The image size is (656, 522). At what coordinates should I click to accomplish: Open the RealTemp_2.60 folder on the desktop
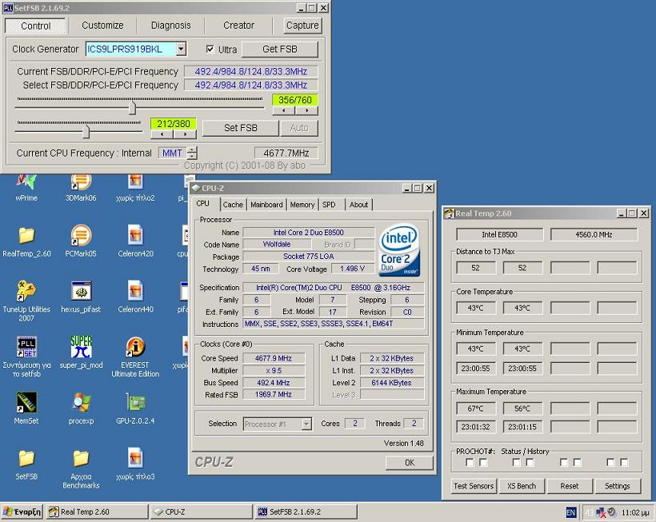pyautogui.click(x=26, y=242)
